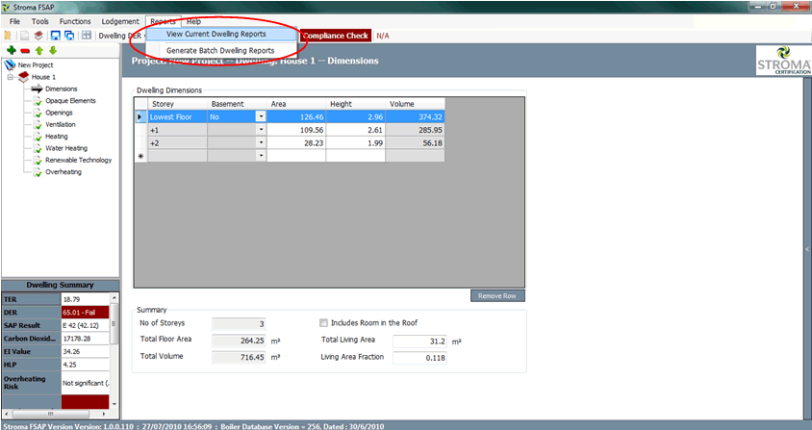The image size is (812, 430).
Task: Click the new blank document toolbar icon
Action: [24, 36]
